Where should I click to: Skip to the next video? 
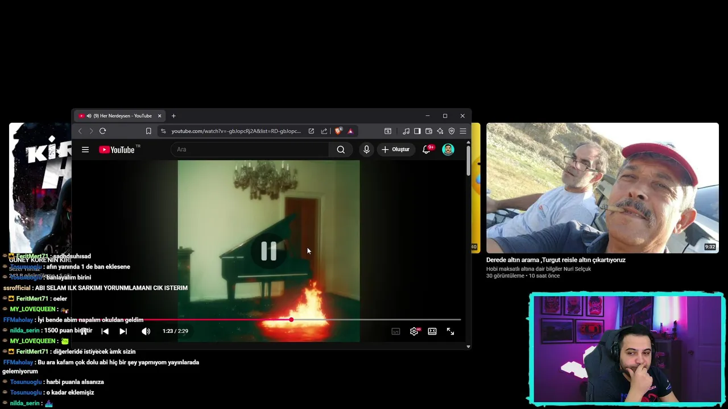123,331
